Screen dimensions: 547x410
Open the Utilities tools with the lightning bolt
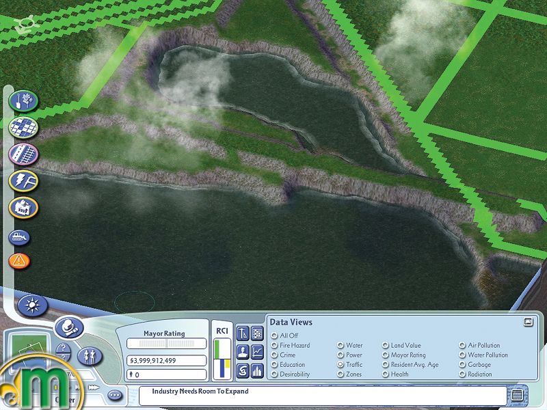point(23,181)
